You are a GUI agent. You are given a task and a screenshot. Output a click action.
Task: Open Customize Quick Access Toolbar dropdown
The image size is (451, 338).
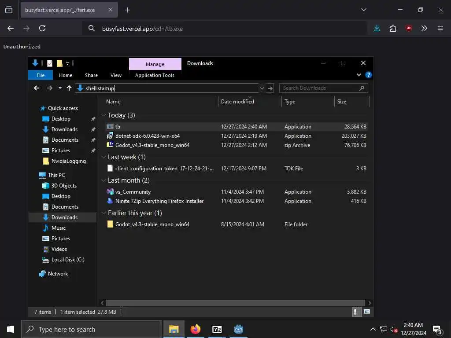pyautogui.click(x=67, y=63)
